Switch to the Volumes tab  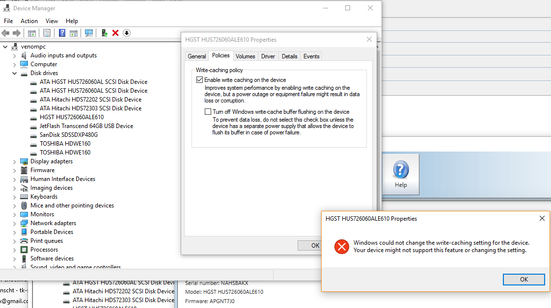click(x=245, y=56)
